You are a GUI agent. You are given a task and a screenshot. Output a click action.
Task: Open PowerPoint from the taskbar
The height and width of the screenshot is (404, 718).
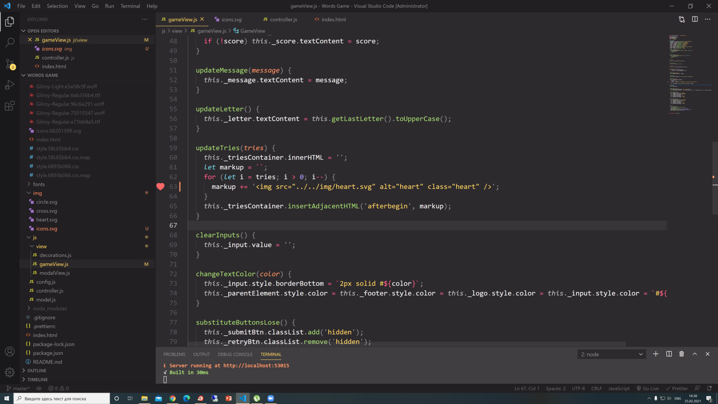228,398
